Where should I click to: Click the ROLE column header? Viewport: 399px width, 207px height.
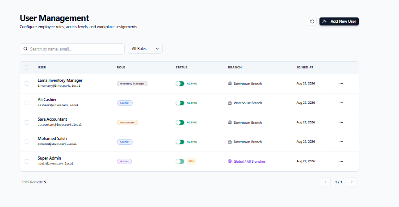pyautogui.click(x=121, y=68)
